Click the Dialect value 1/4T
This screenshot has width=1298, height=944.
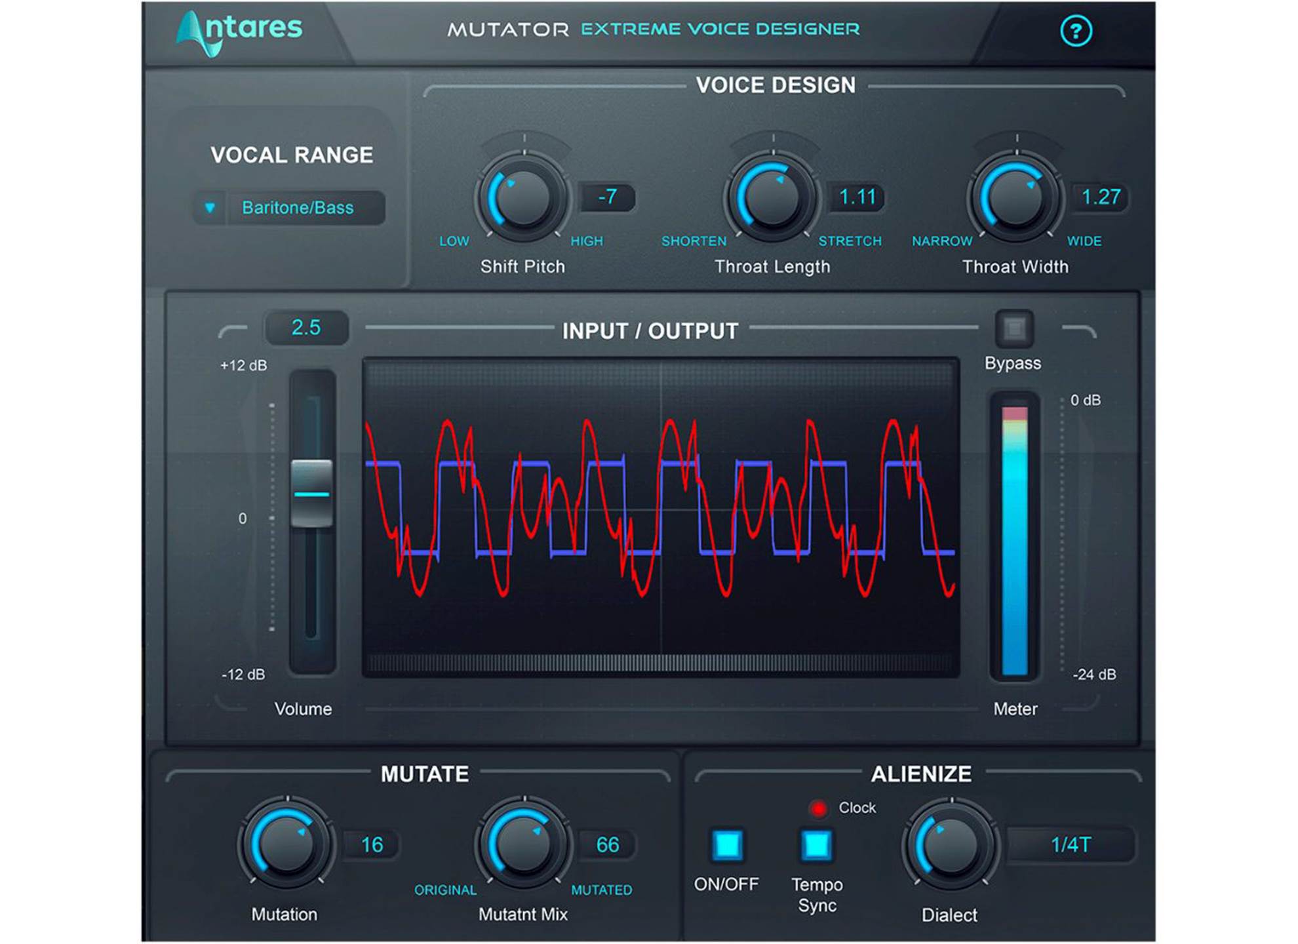click(x=1071, y=844)
